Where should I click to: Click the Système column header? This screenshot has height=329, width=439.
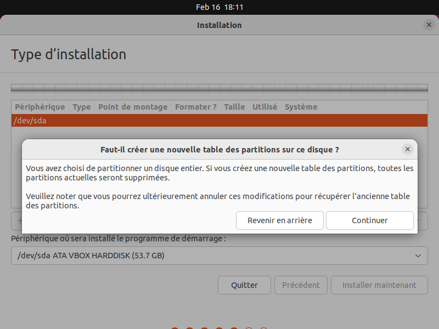pos(301,107)
